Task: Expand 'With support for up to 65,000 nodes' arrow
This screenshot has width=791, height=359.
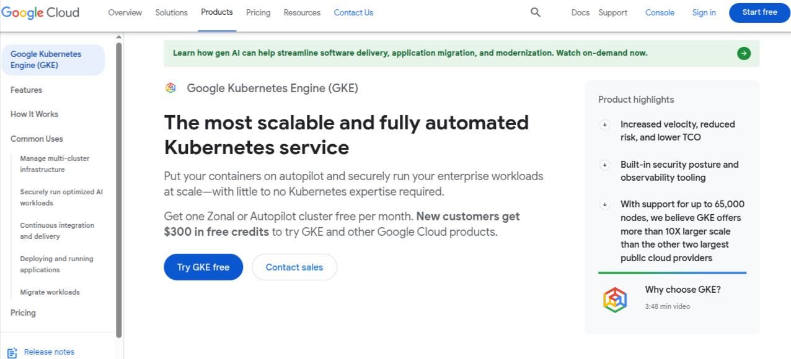Action: point(605,204)
